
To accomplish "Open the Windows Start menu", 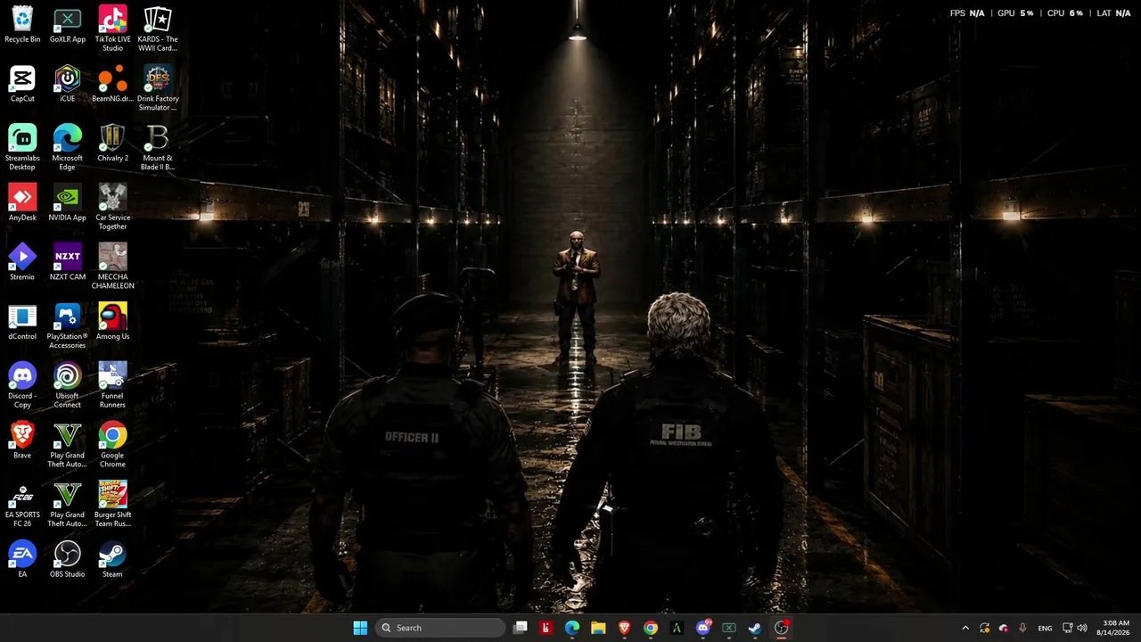I will 360,628.
